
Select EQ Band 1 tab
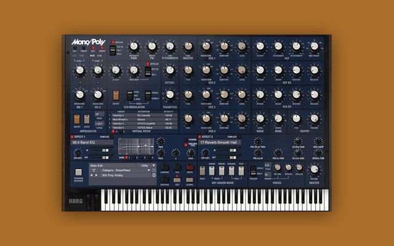coord(126,157)
